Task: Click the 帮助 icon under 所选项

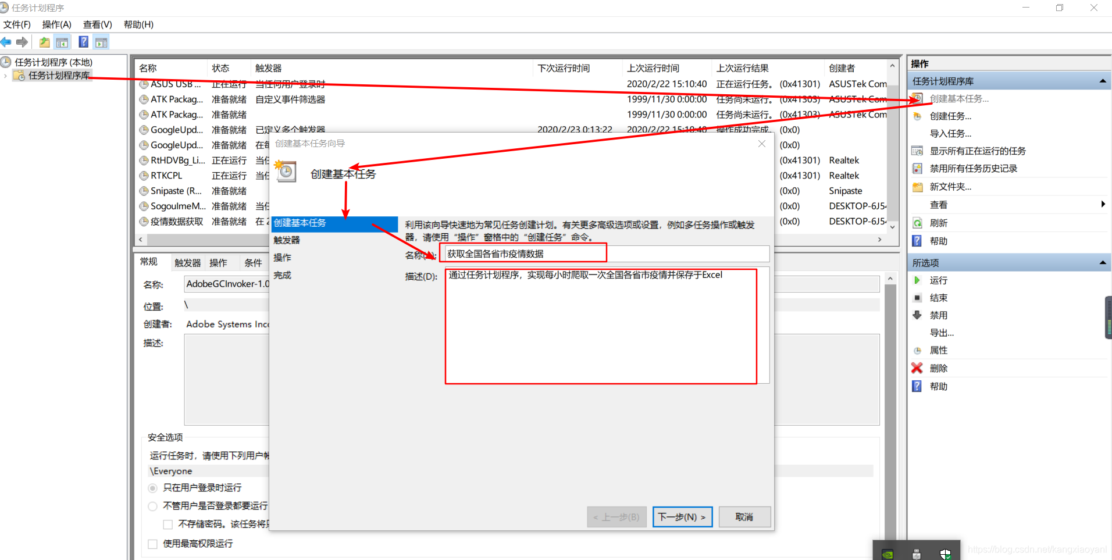Action: [x=917, y=386]
